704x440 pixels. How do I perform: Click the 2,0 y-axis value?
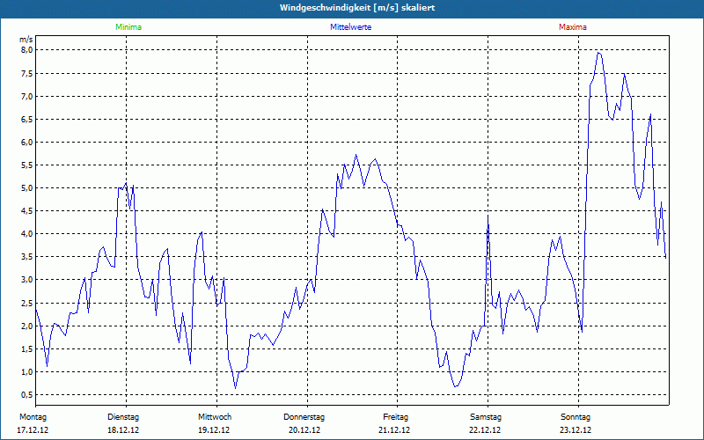[x=27, y=326]
